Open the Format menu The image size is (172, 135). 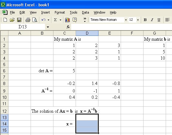[x=60, y=12]
